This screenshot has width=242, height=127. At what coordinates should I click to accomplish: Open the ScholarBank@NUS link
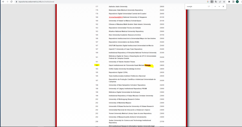pos(115,17)
